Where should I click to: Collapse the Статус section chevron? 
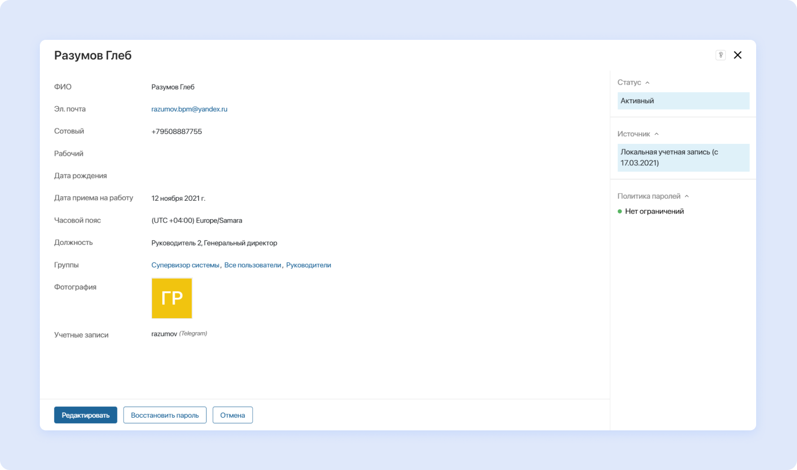tap(647, 83)
